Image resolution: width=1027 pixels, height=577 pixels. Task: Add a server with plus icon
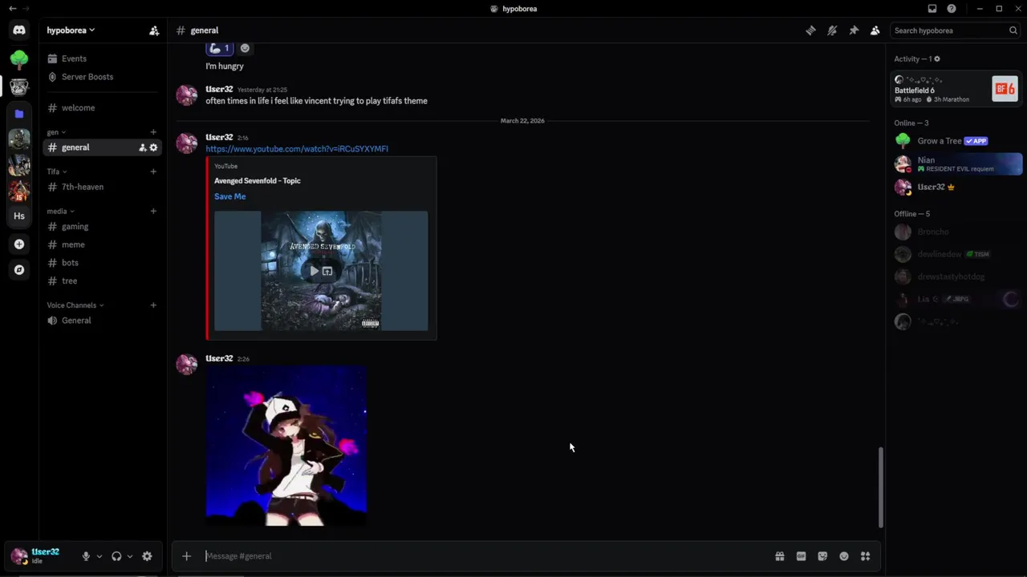19,244
